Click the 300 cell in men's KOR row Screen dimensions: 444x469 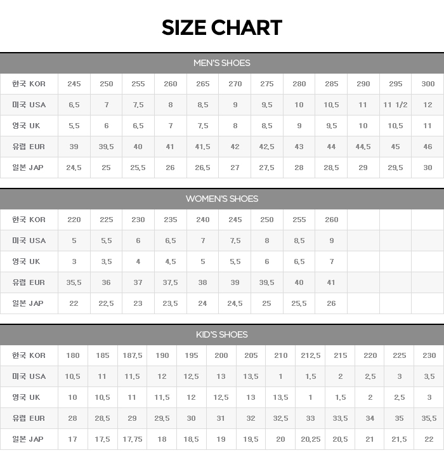(x=428, y=84)
